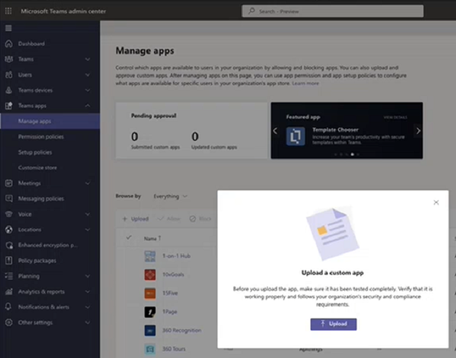The width and height of the screenshot is (456, 358).
Task: Click the purple Upload button in dialog
Action: [x=333, y=324]
